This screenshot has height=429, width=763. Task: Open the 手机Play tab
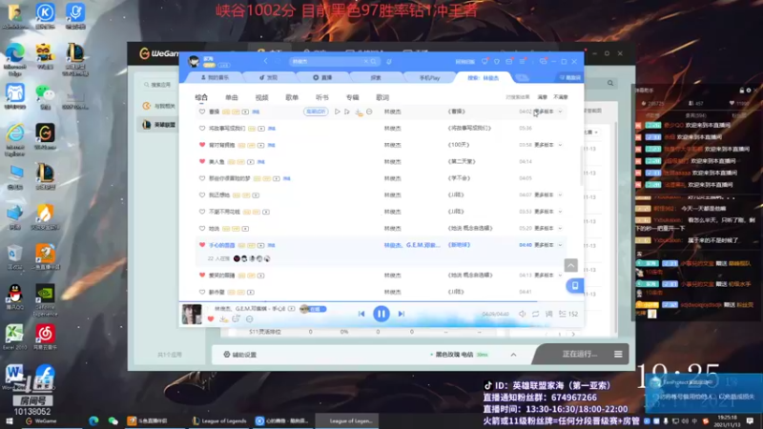429,78
